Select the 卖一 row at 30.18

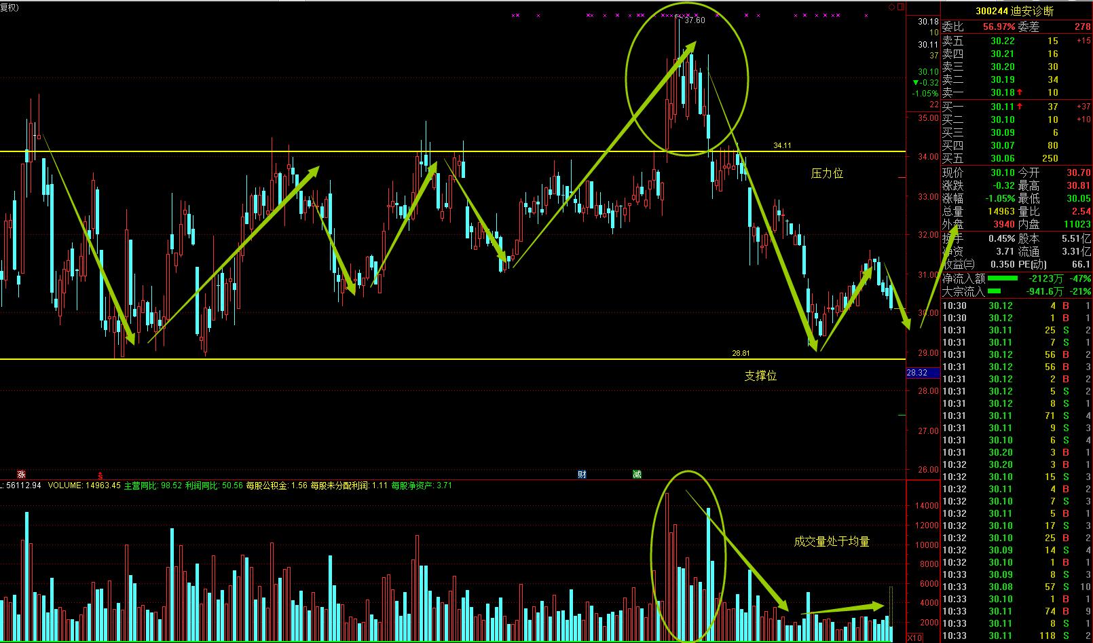1016,92
